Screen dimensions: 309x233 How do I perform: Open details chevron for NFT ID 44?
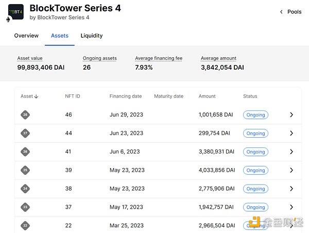pyautogui.click(x=291, y=133)
